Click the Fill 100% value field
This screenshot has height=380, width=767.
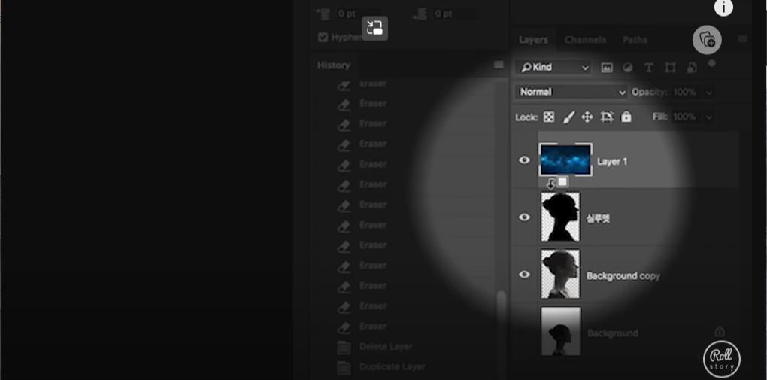pyautogui.click(x=687, y=117)
